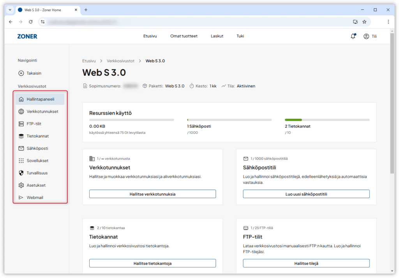Screen dimensions: 399x278
Task: Click the Hallintapaneeli home icon in sidebar
Action: pos(21,99)
